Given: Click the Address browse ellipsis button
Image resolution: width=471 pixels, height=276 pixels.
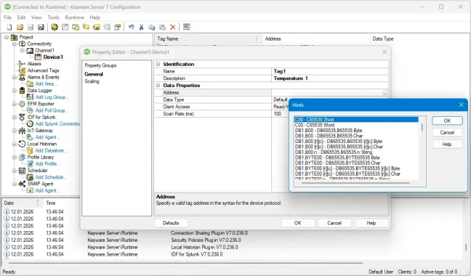Looking at the screenshot, I should click(385, 93).
